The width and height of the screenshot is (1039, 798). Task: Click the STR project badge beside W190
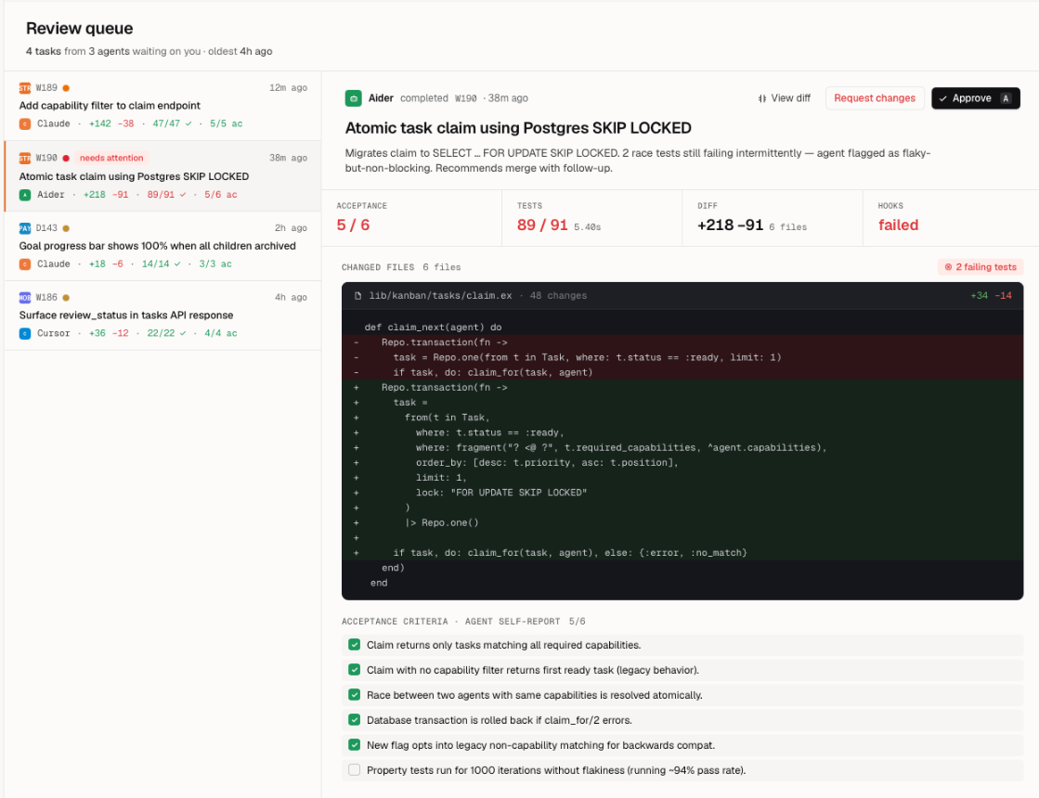[x=24, y=159]
